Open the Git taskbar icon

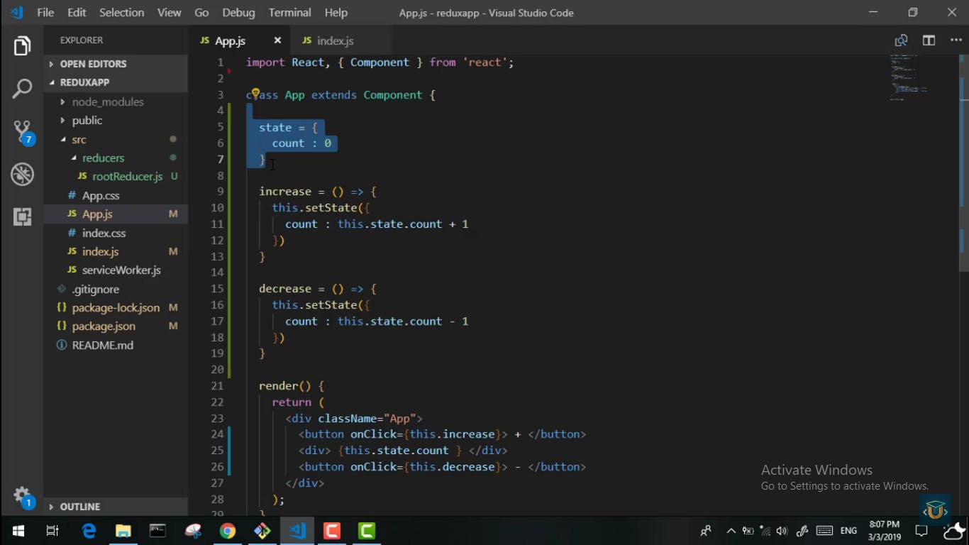click(262, 531)
